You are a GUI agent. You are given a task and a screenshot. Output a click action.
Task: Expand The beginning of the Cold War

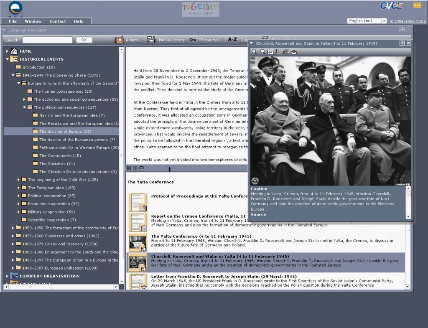pyautogui.click(x=19, y=180)
